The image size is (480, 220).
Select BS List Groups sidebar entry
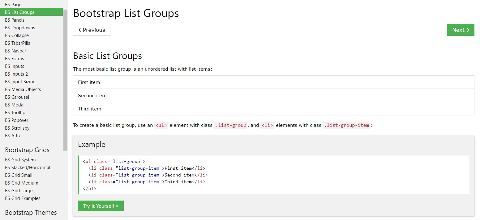click(x=31, y=12)
